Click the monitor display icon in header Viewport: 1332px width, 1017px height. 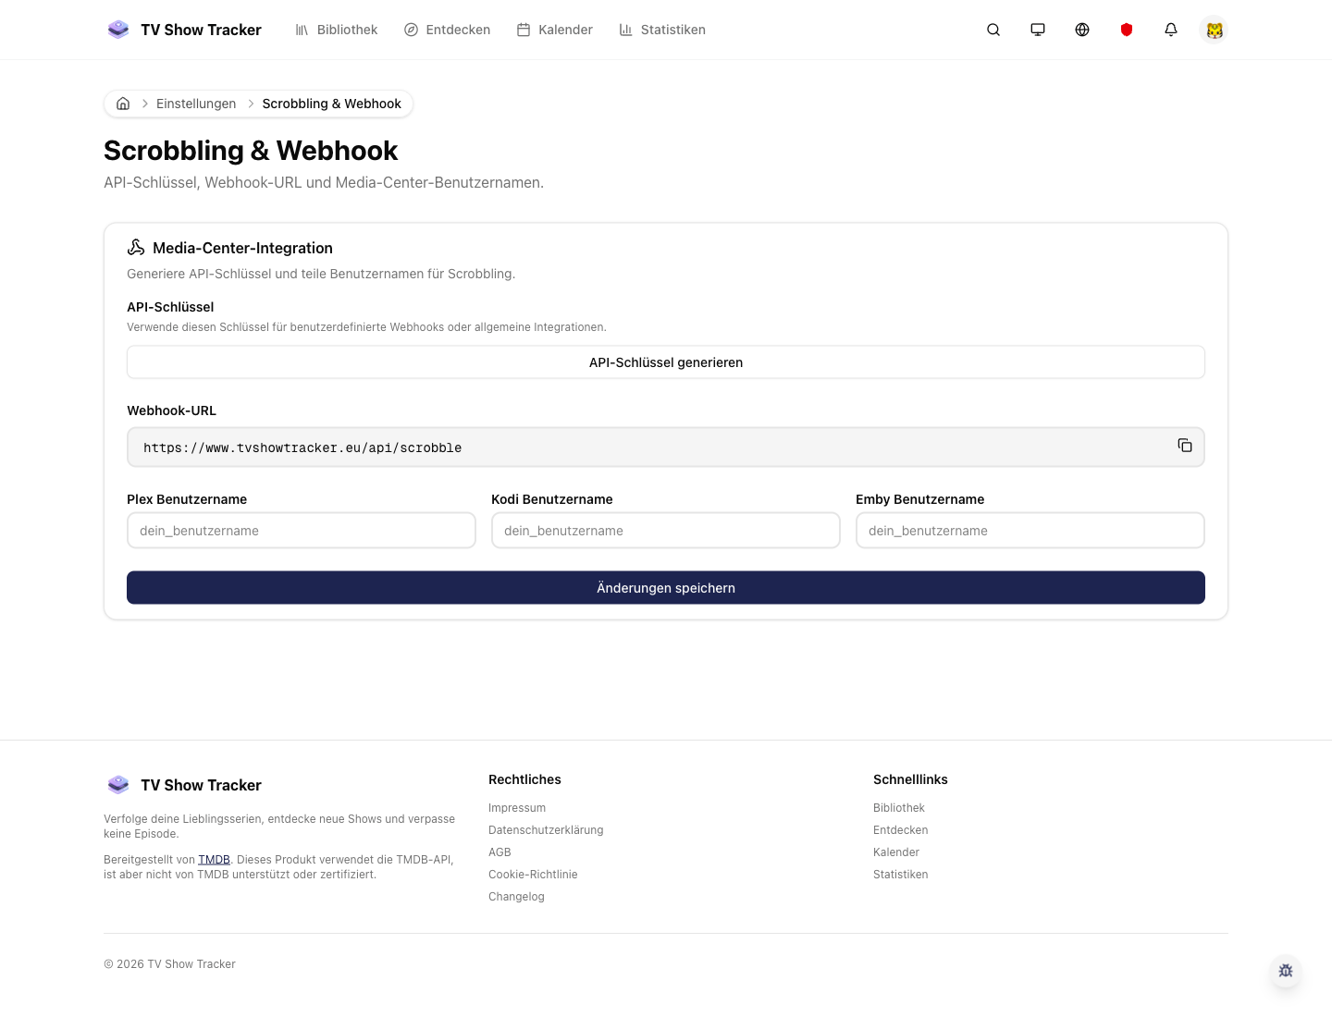[1038, 30]
